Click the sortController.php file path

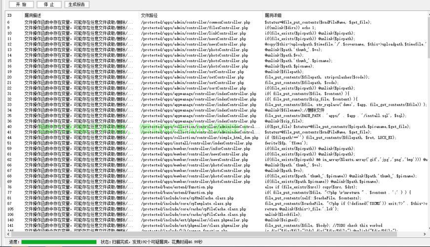[194, 88]
